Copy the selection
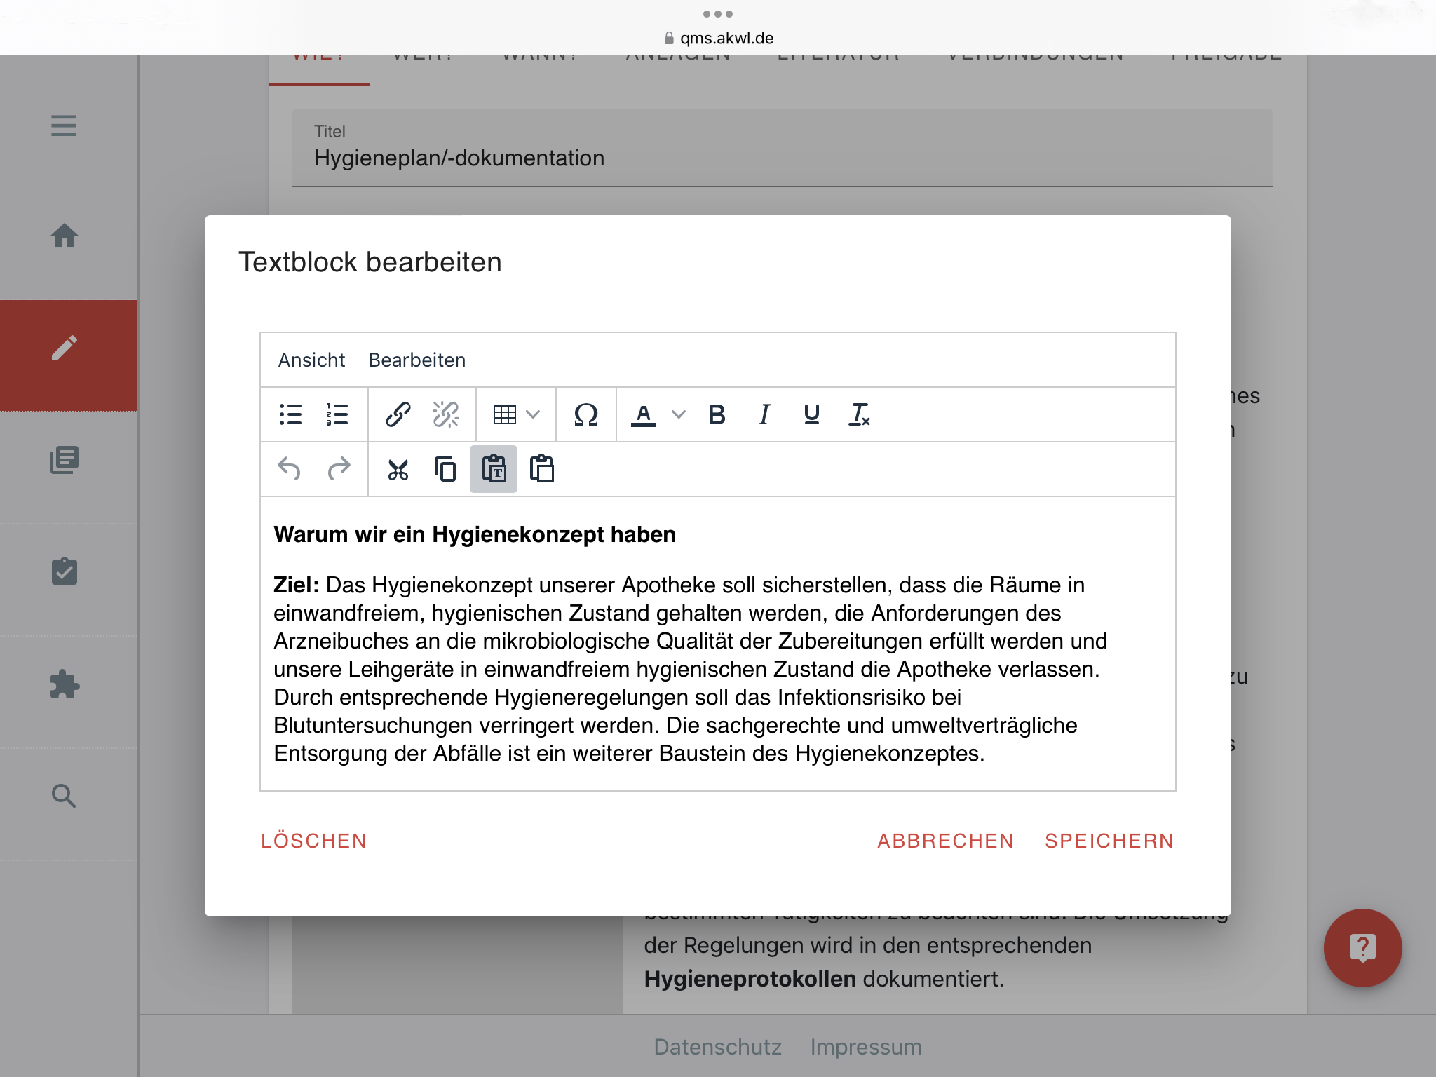The width and height of the screenshot is (1436, 1077). click(445, 469)
